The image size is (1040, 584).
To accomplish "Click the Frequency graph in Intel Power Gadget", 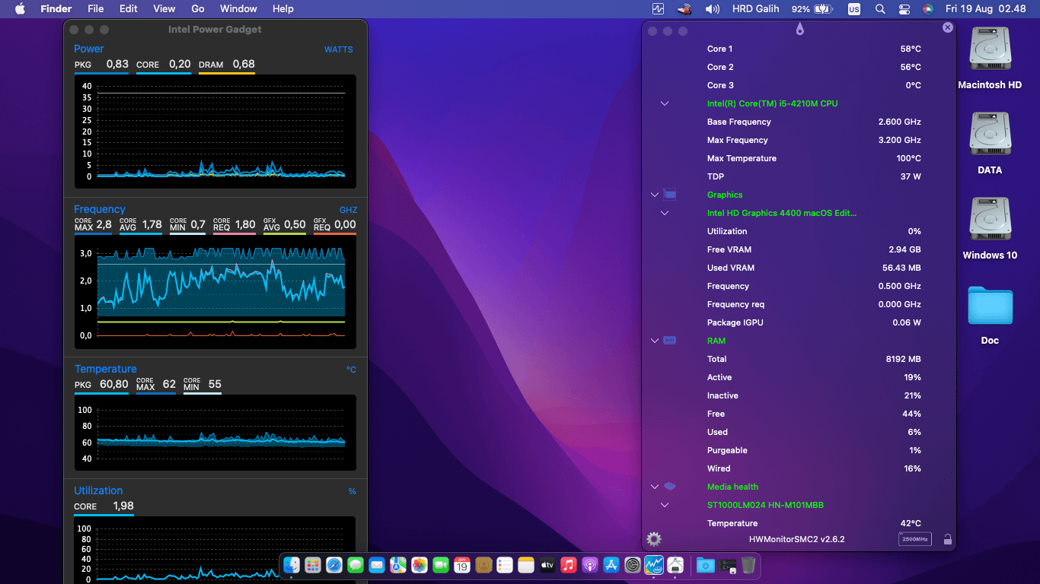I will pos(215,291).
